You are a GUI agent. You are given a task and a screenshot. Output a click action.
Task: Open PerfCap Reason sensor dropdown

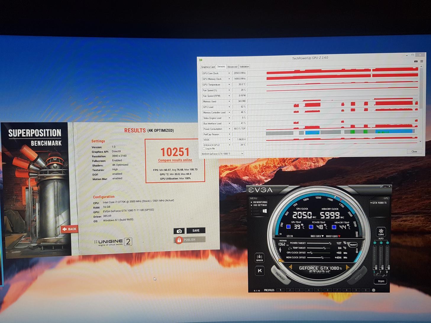[x=229, y=134]
